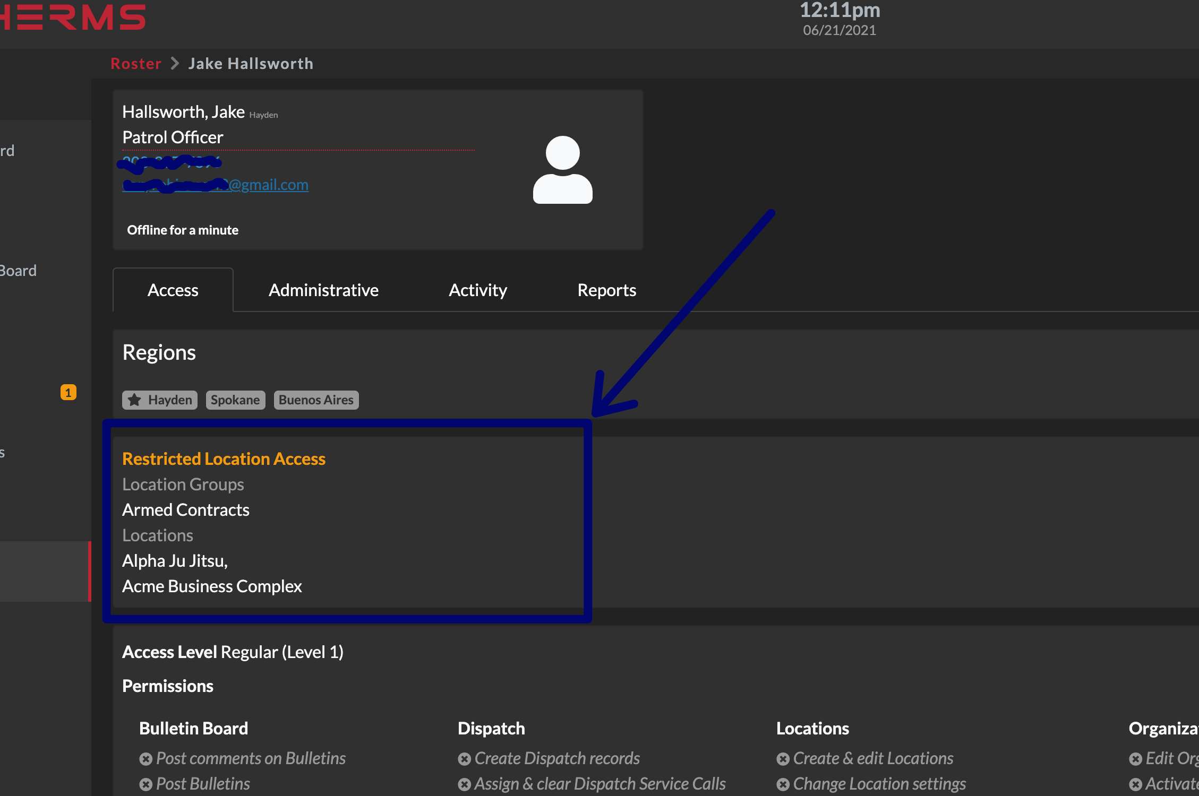The width and height of the screenshot is (1199, 796).
Task: Expand the Restricted Location Access section
Action: click(224, 458)
